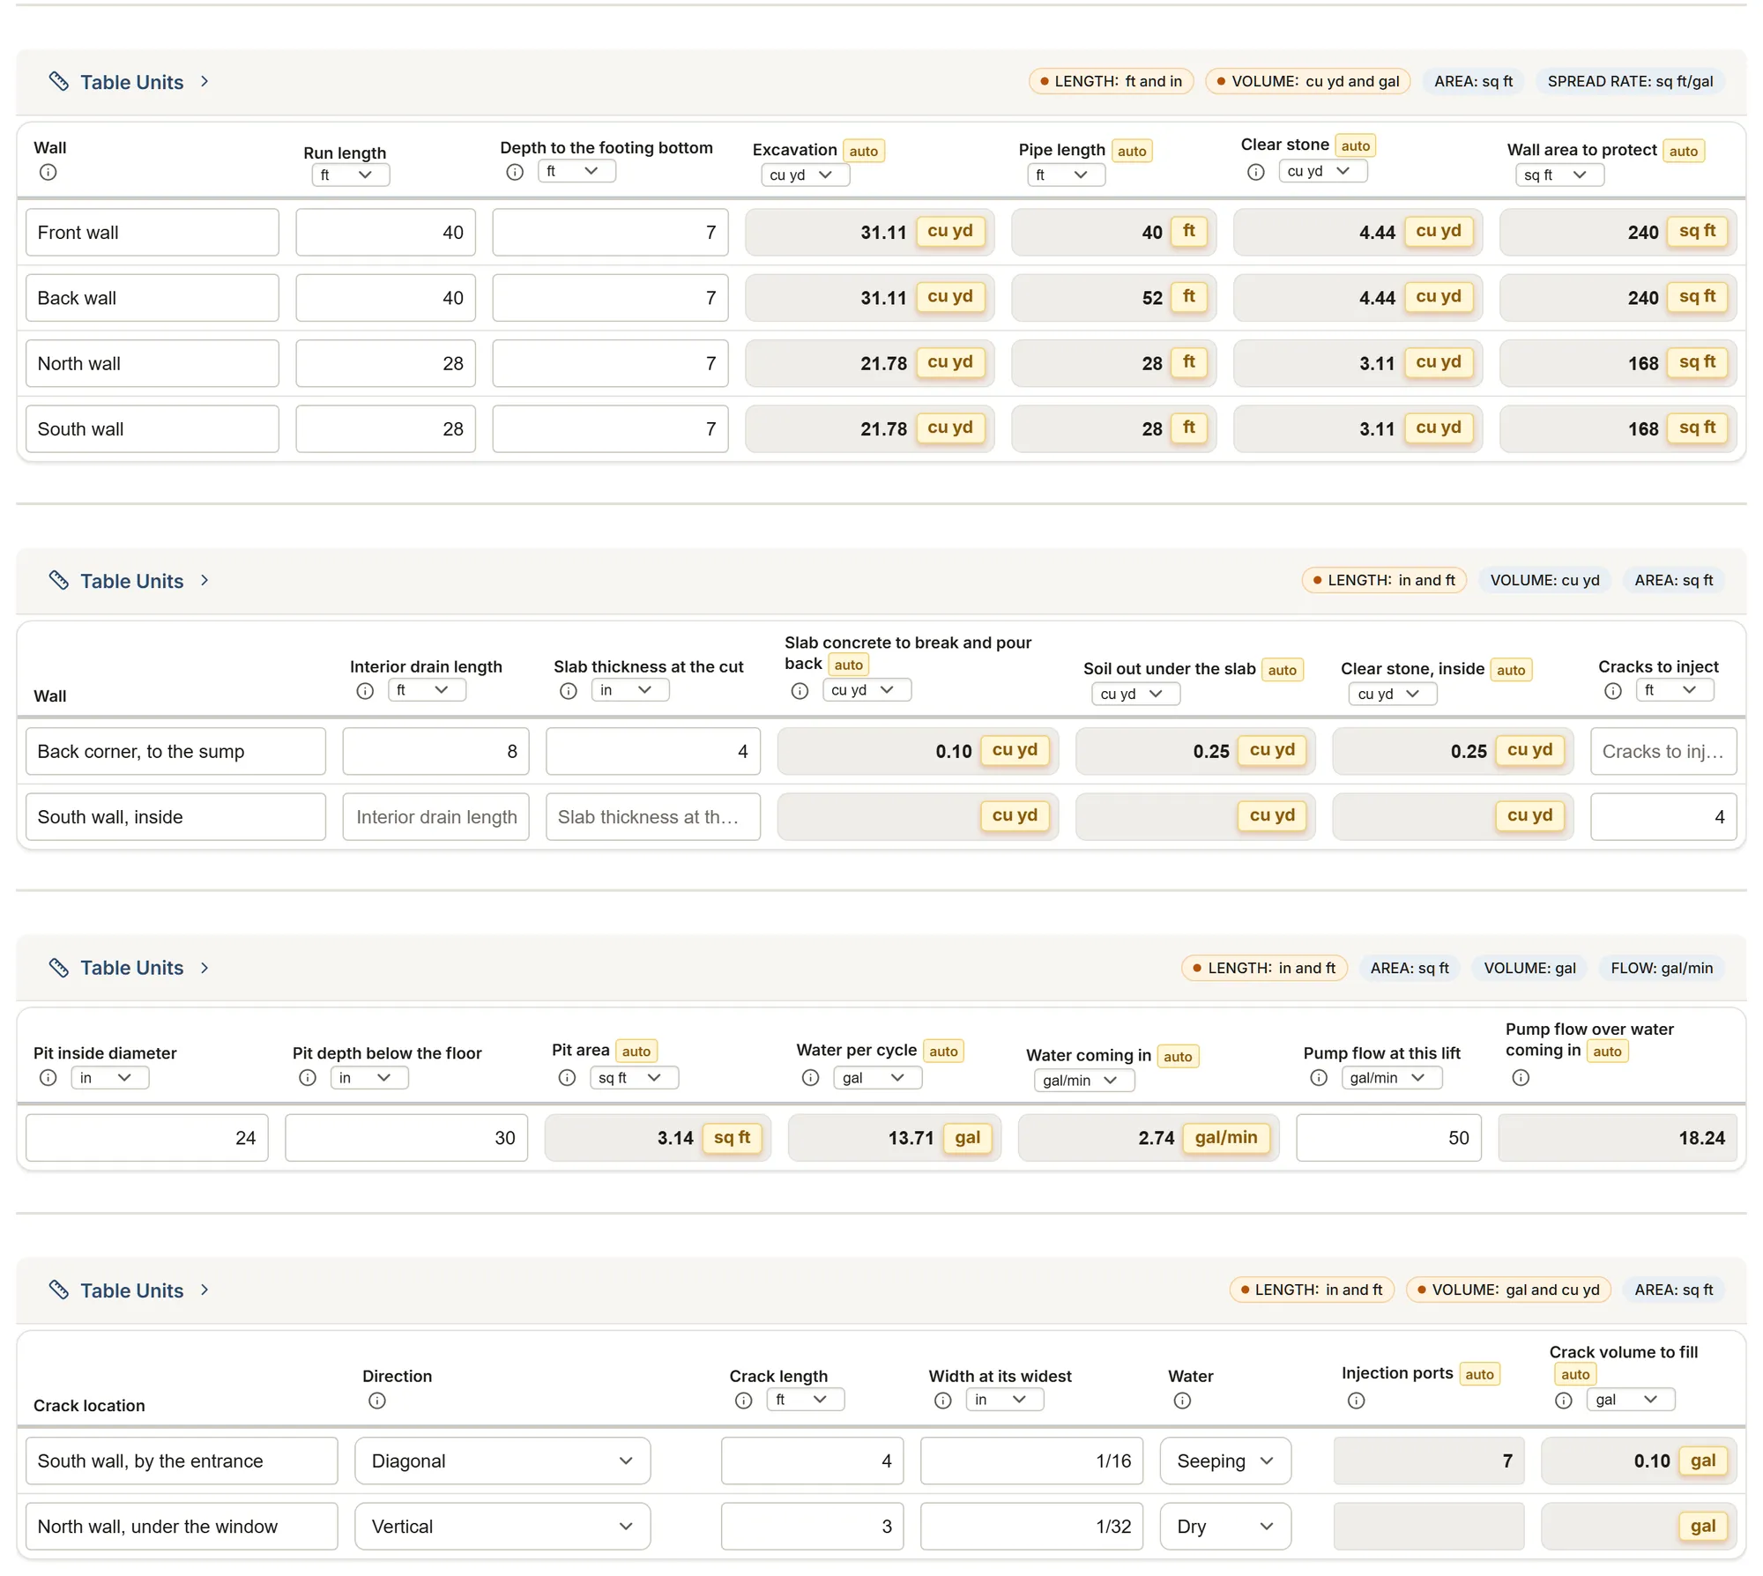Click South wall, inside Interior drain length field
This screenshot has width=1763, height=1576.
pos(435,817)
